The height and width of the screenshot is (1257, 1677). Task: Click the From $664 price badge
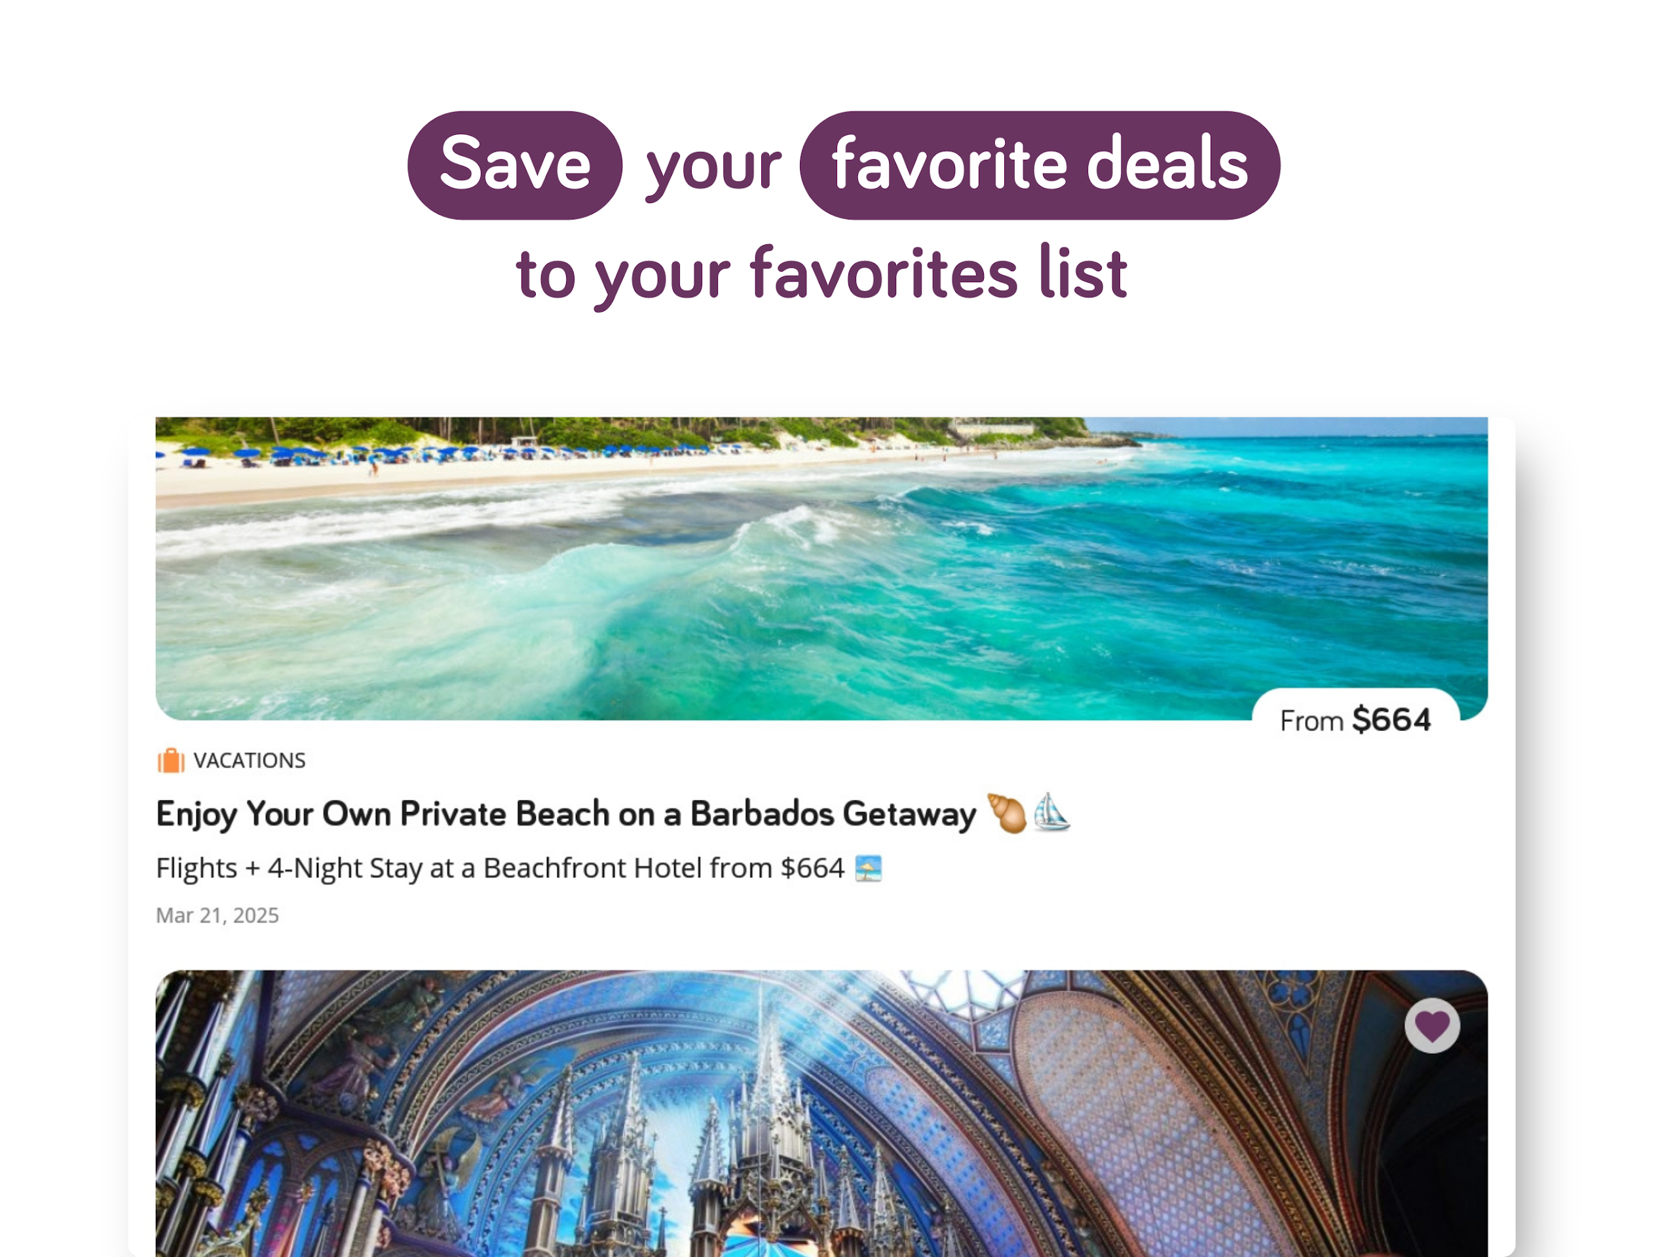pyautogui.click(x=1355, y=719)
